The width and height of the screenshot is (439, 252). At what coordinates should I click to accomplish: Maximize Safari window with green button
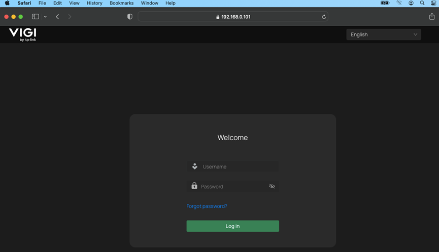(21, 17)
